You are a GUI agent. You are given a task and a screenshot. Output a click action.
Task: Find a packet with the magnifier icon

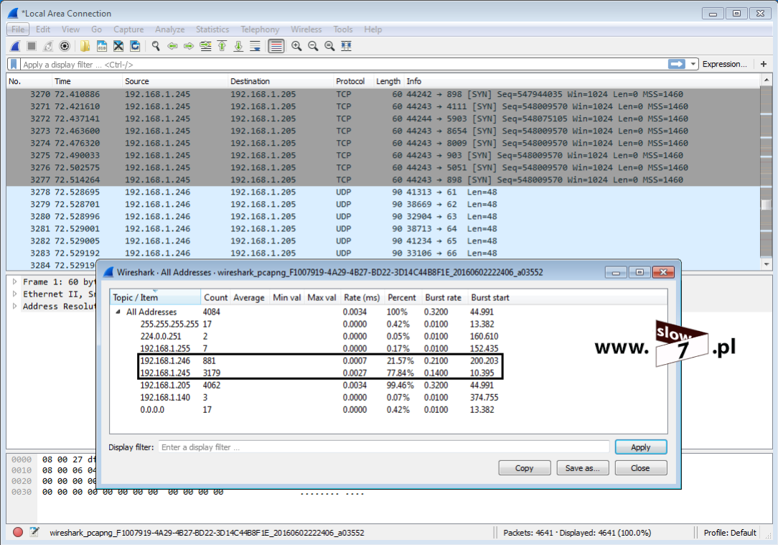pos(156,46)
